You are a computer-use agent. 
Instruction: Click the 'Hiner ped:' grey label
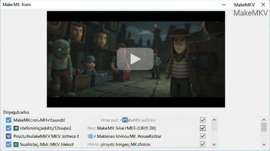point(110,120)
